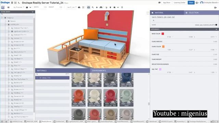Open the BASE COLOR red swatch
The height and width of the screenshot is (123, 219).
[163, 34]
